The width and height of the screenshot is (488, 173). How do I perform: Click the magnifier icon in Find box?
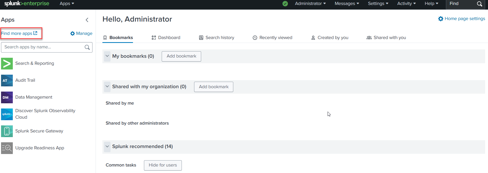(479, 4)
